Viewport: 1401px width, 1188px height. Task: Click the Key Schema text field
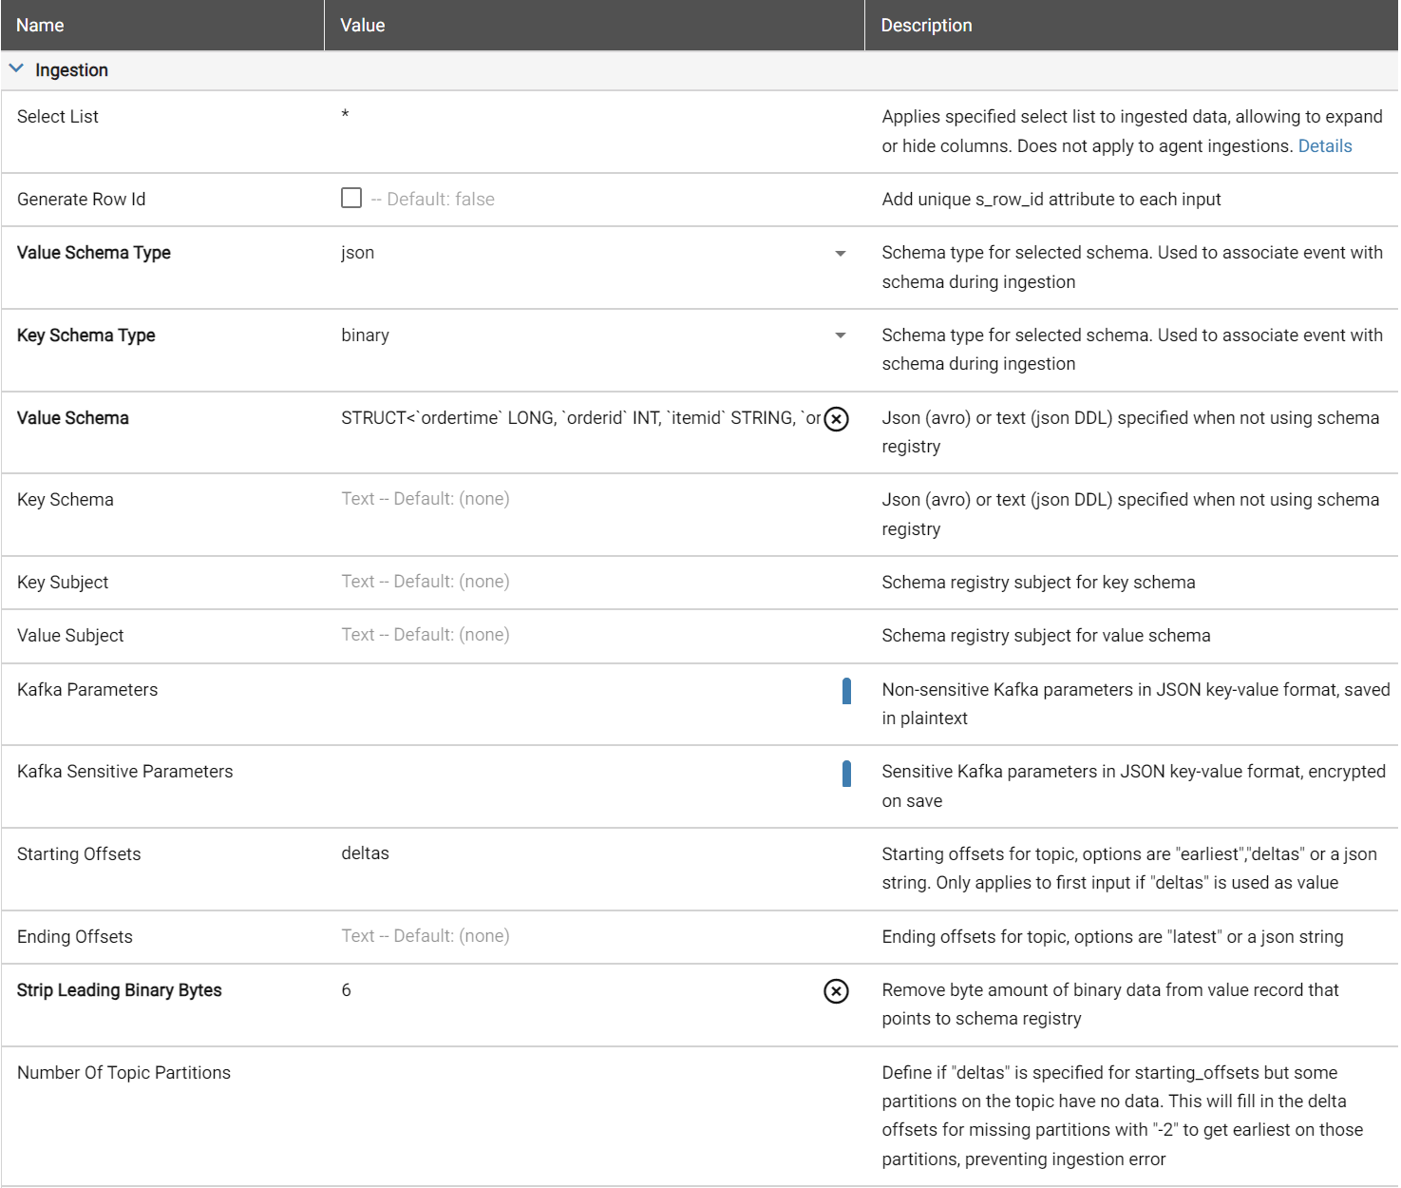click(x=595, y=499)
